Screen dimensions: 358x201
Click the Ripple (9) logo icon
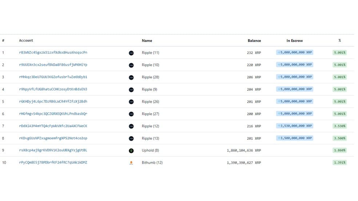click(x=131, y=90)
